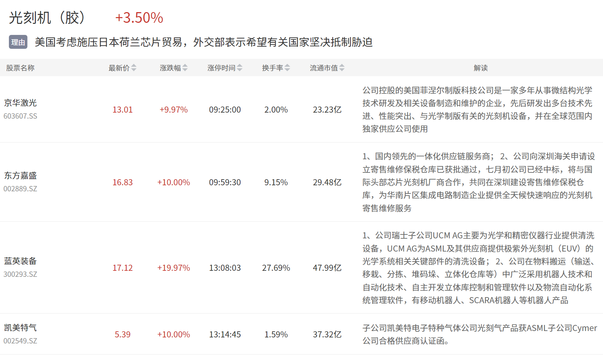Click the +3.50% sector gain figure

click(139, 17)
